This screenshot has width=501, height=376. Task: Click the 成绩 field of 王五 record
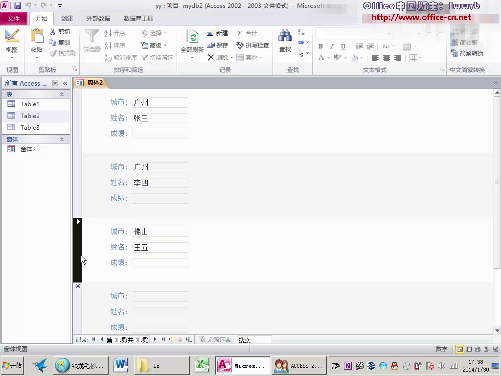pyautogui.click(x=160, y=263)
